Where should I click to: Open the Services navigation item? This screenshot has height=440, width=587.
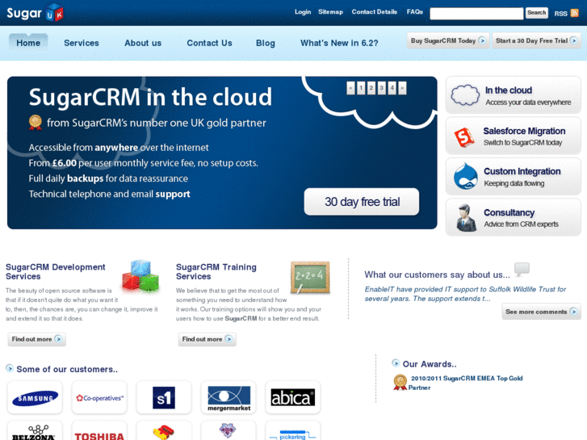(82, 43)
